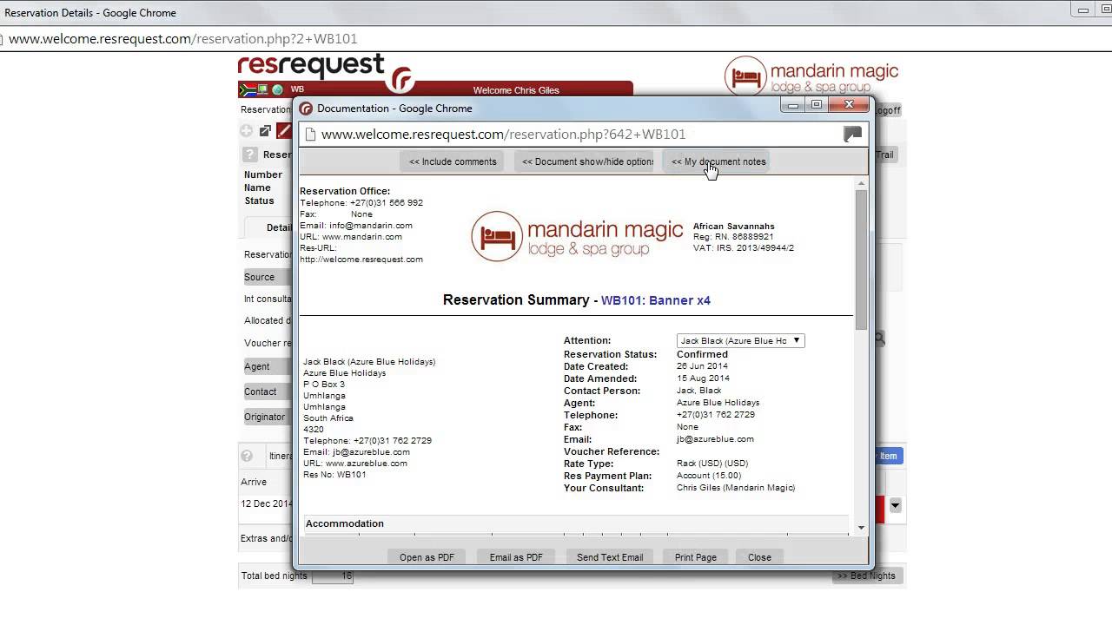This screenshot has width=1112, height=625.
Task: Click the www.azureblue.com URL text
Action: pos(367,464)
